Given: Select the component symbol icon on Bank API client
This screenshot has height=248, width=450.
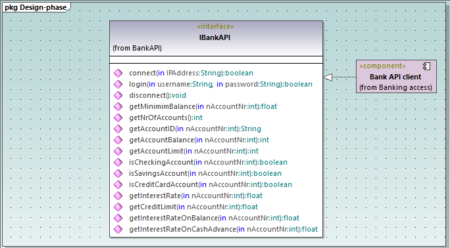Looking at the screenshot, I should point(426,66).
